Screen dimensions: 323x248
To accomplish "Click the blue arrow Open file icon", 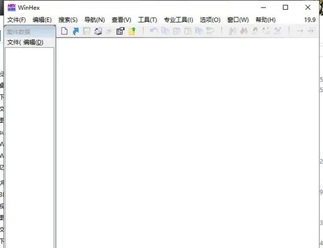I will [x=76, y=31].
